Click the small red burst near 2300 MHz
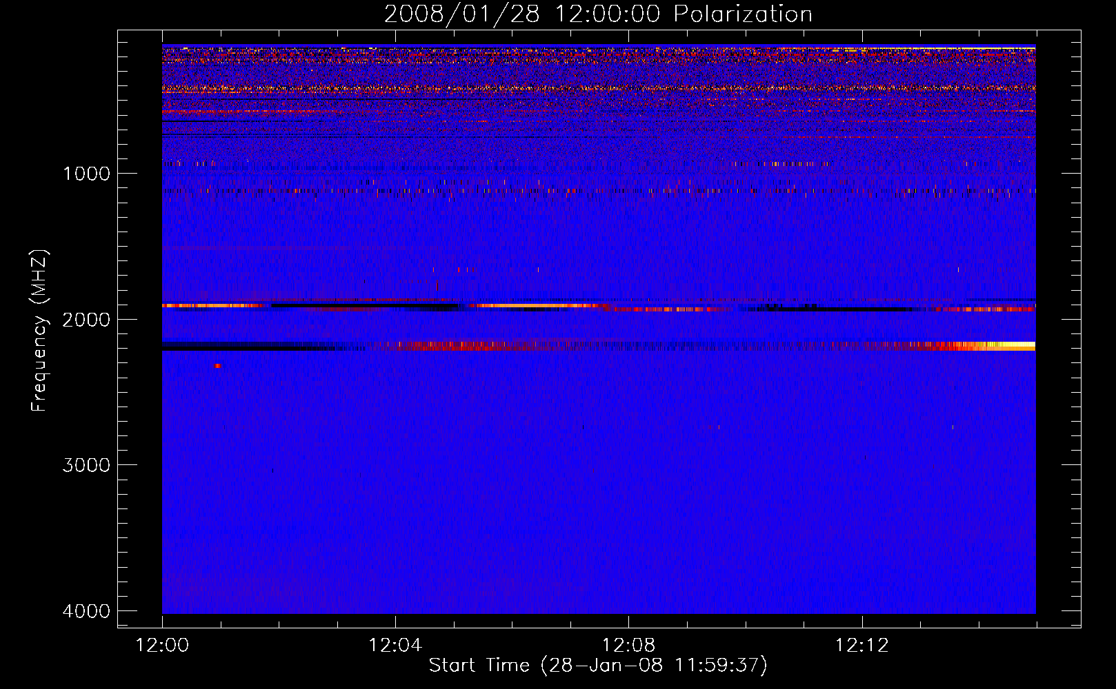 [x=218, y=366]
